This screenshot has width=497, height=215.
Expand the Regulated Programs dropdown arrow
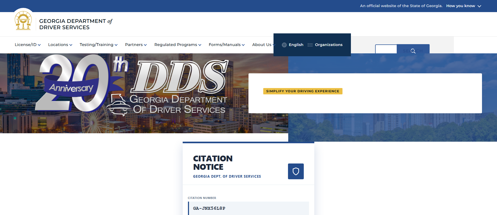[200, 45]
